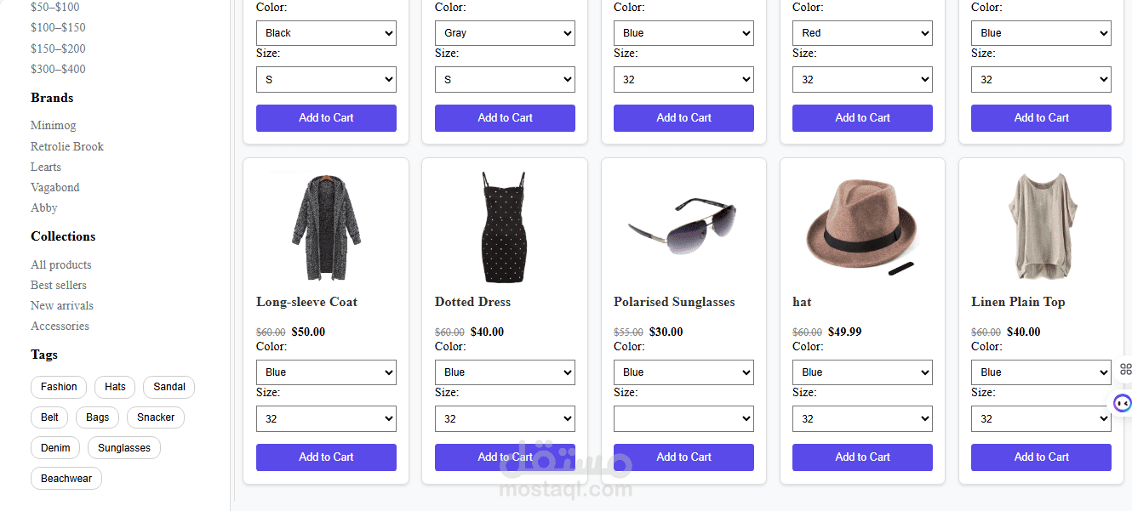Toggle the Sunglasses tag filter
The height and width of the screenshot is (511, 1132).
(124, 448)
